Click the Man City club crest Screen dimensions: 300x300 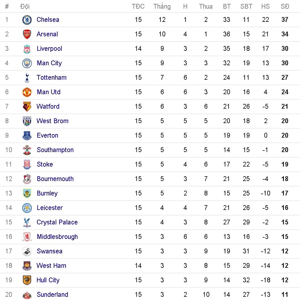27,63
